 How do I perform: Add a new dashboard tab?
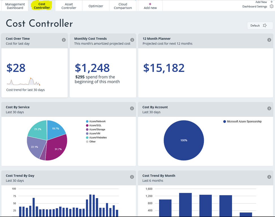click(150, 6)
